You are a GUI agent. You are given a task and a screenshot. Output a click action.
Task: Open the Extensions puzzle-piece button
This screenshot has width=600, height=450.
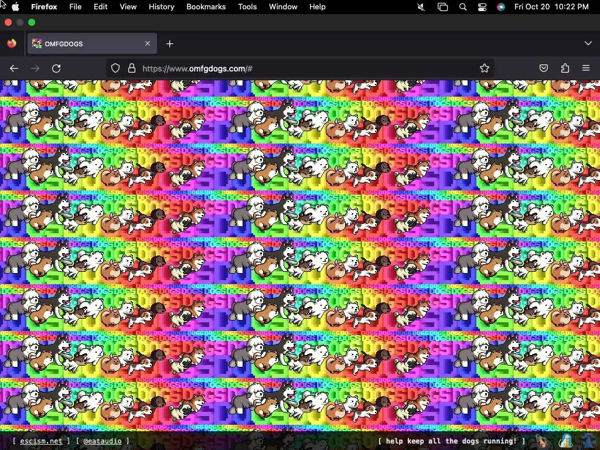click(565, 69)
